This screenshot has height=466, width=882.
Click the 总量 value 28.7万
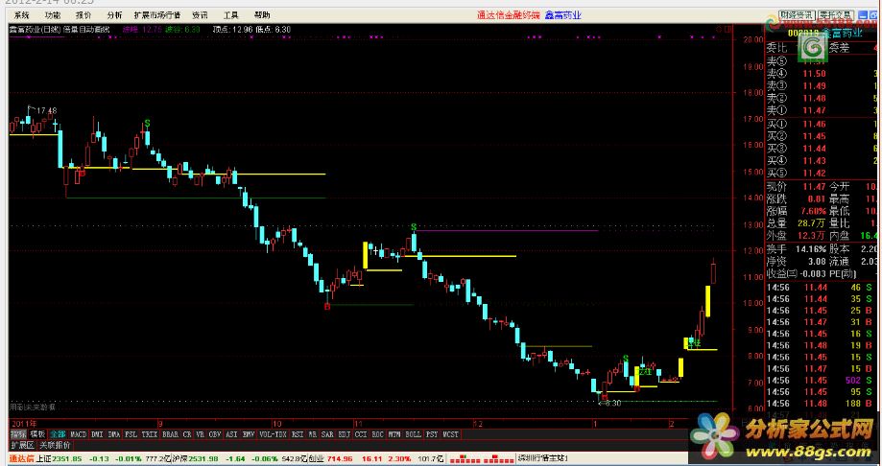[x=811, y=223]
